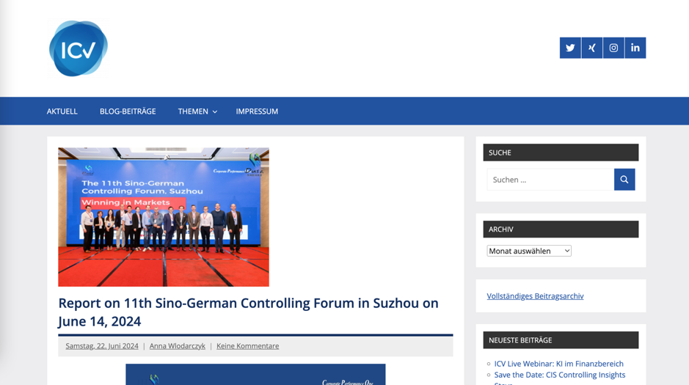Click the Neueste Beiträge widget heading
This screenshot has width=689, height=385.
point(561,340)
